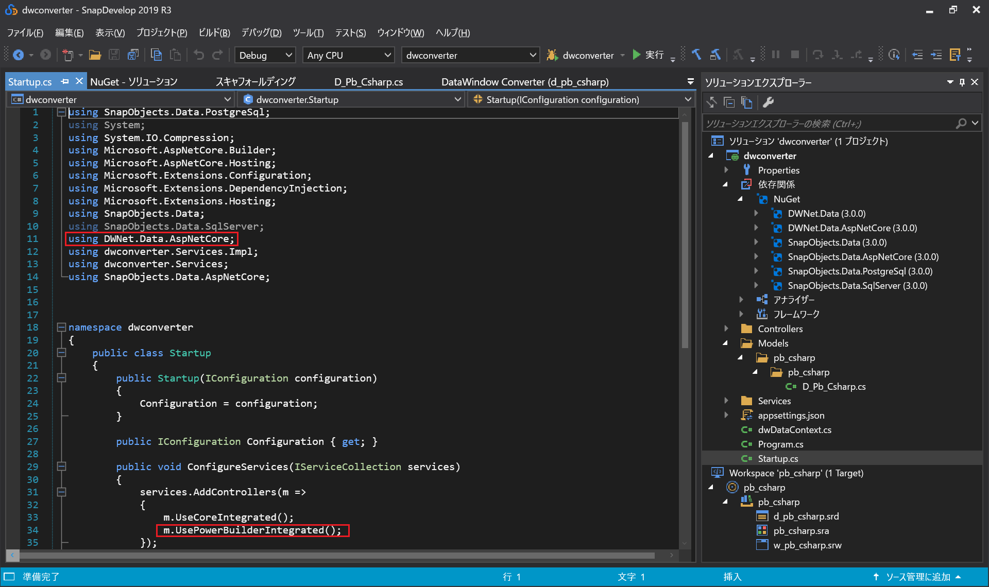Viewport: 989px width, 587px height.
Task: Click the Build Solution hammer icon
Action: tap(696, 55)
